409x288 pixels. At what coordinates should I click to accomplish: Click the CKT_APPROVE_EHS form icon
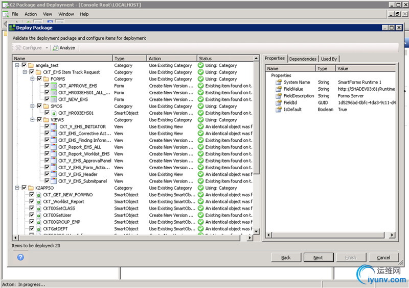(54, 86)
